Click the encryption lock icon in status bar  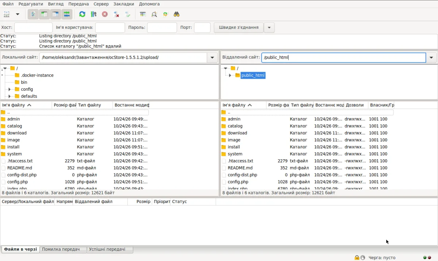(357, 258)
